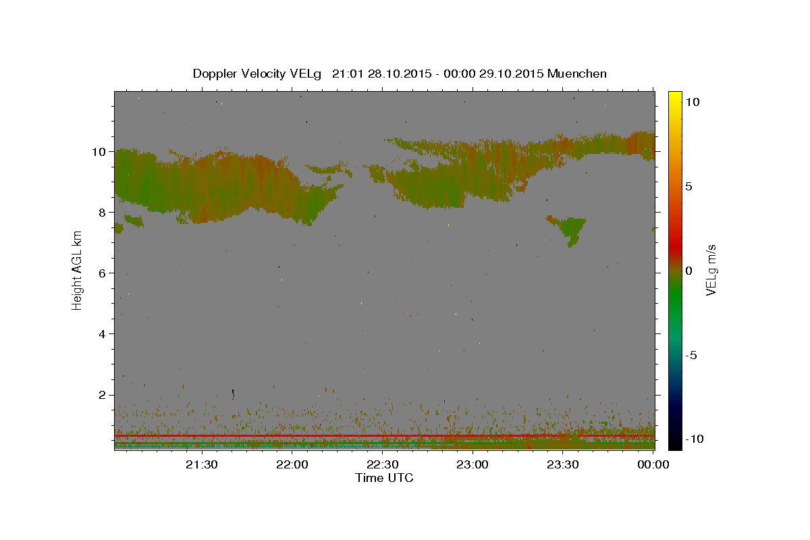Click the '21:30' time axis label
The image size is (810, 540).
[x=201, y=464]
